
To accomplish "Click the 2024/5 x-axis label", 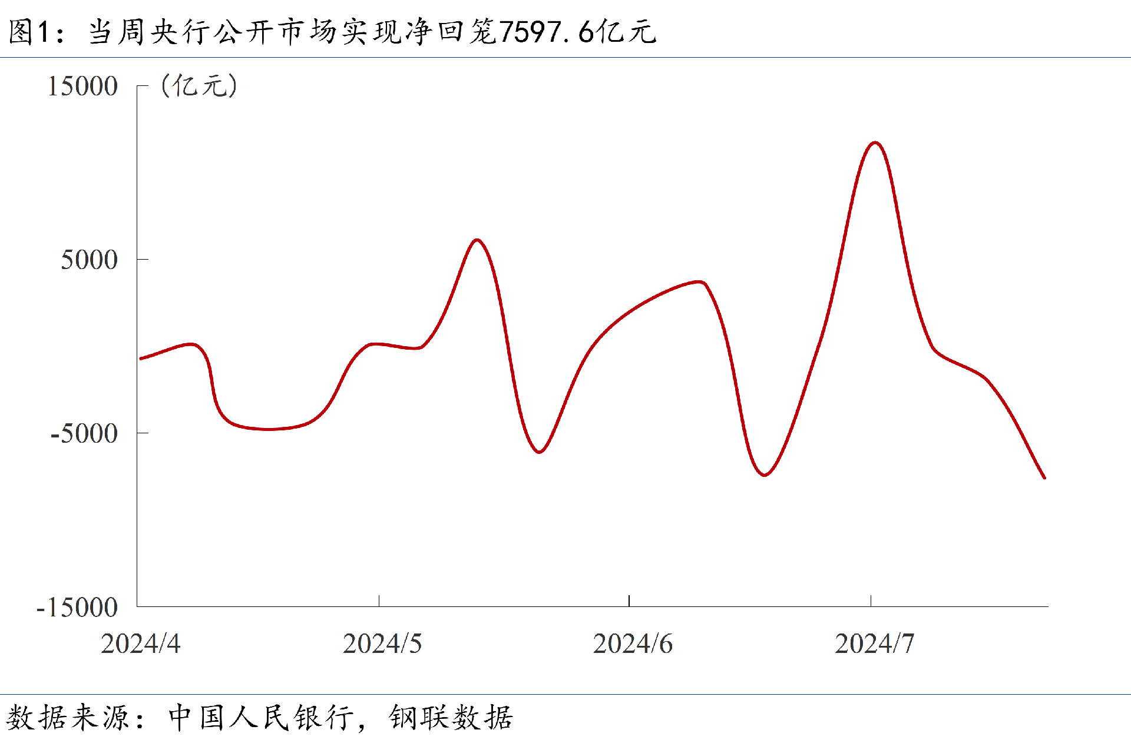I will (382, 643).
